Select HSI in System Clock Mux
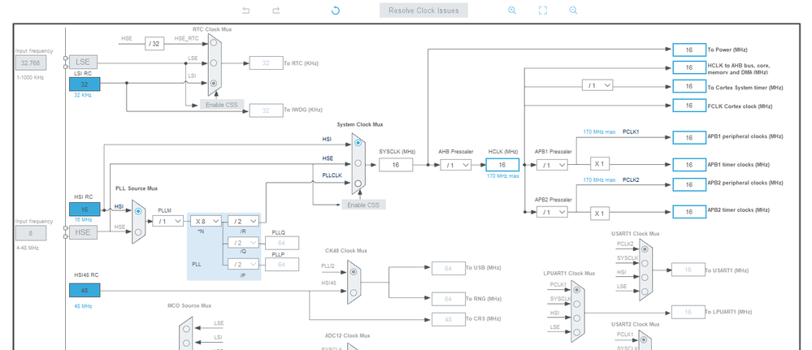This screenshot has width=812, height=350. click(358, 143)
